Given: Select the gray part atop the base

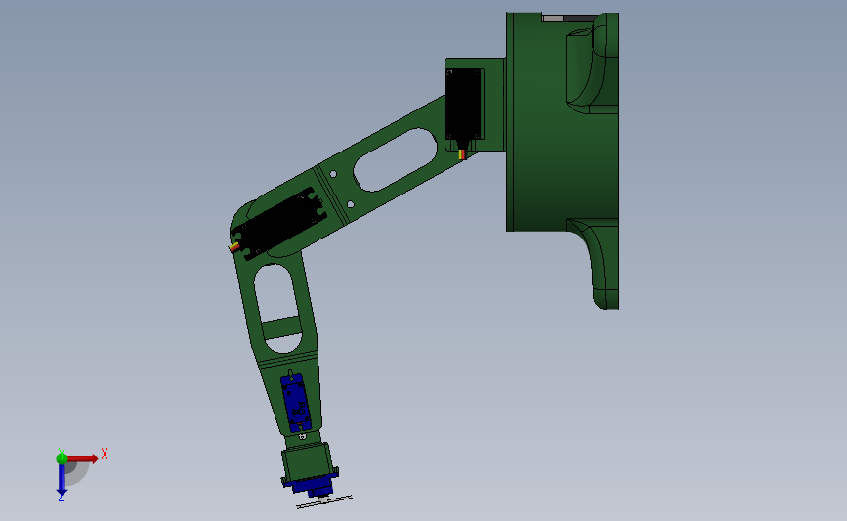Looking at the screenshot, I should coord(553,18).
